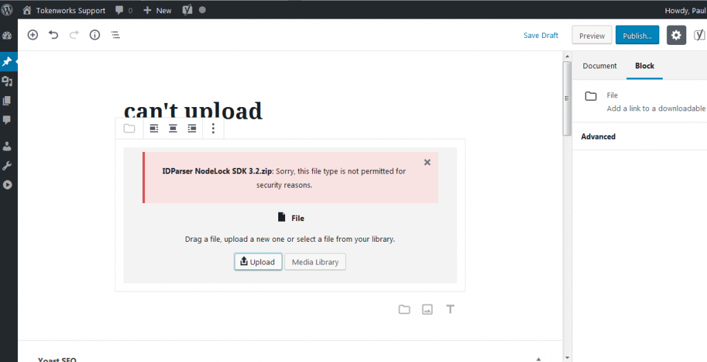Select align left in block toolbar
Screen dimensions: 707x362
point(154,128)
